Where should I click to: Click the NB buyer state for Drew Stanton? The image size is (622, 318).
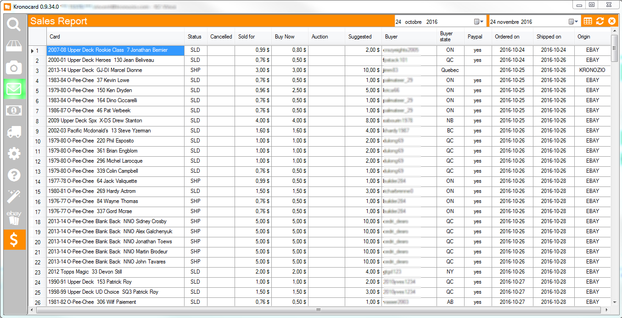click(x=451, y=121)
